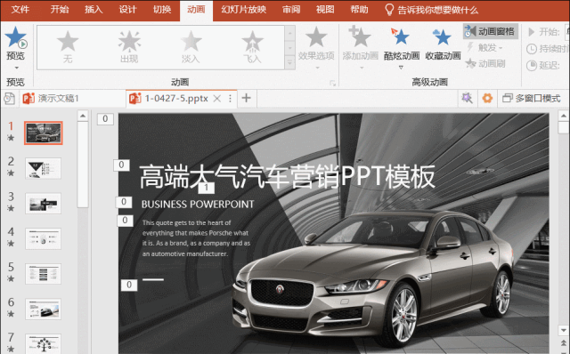Viewport: 570px width, 354px height.
Task: Click the BUSINESS POWERPOINT subtitle text
Action: [198, 204]
